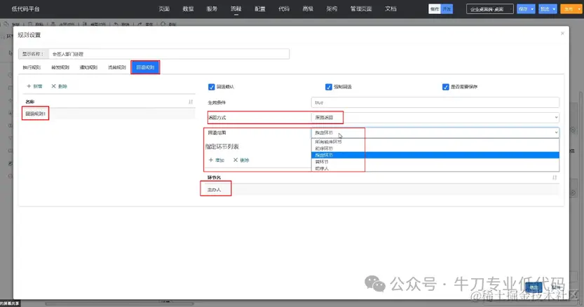
Task: Click the blue 预览 button
Action: tap(545, 9)
